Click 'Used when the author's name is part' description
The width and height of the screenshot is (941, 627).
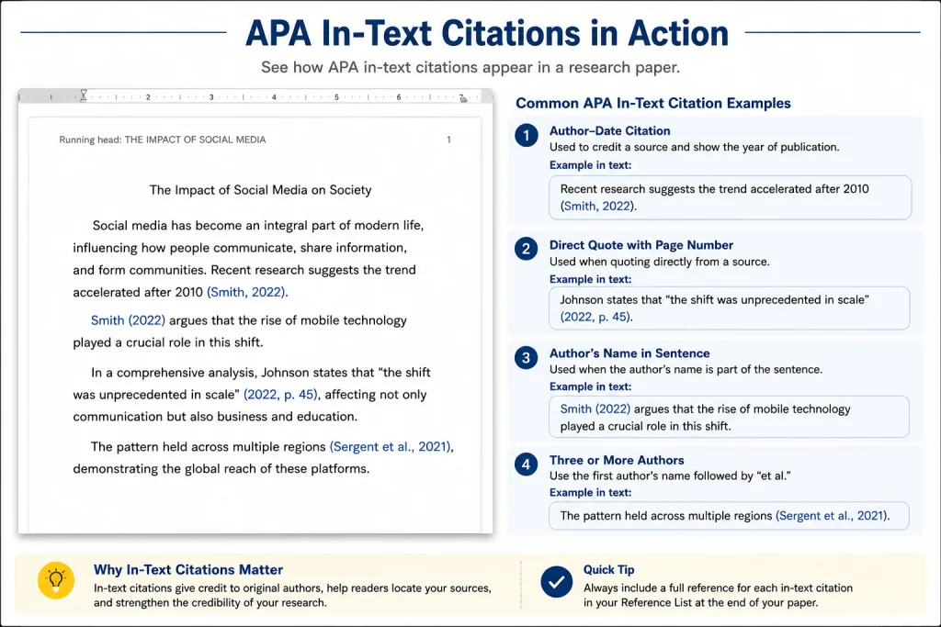coord(686,369)
